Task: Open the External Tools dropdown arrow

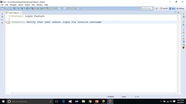Action: coord(35,8)
